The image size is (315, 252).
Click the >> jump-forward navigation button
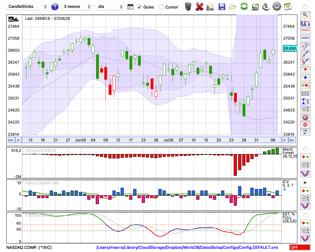(292, 140)
